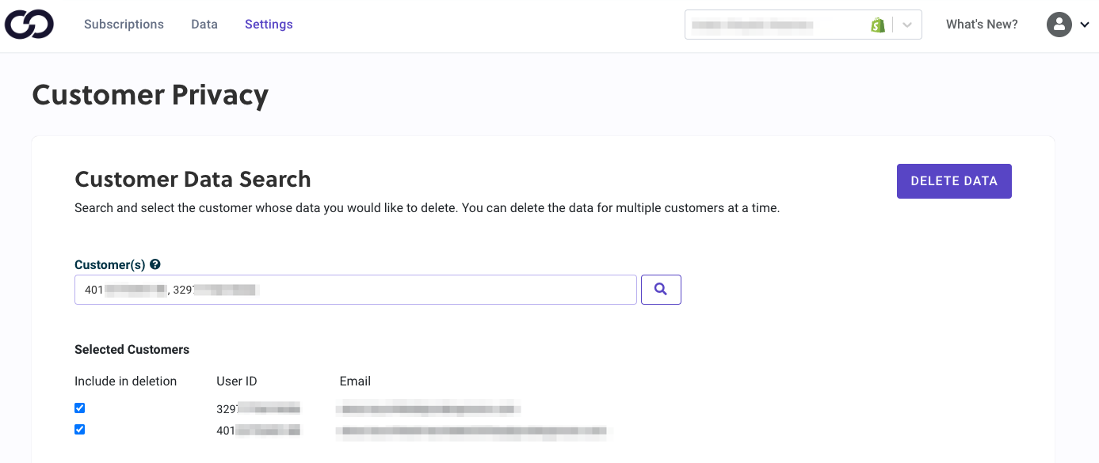Click the DELETE DATA button
The image size is (1099, 463).
[x=954, y=181]
